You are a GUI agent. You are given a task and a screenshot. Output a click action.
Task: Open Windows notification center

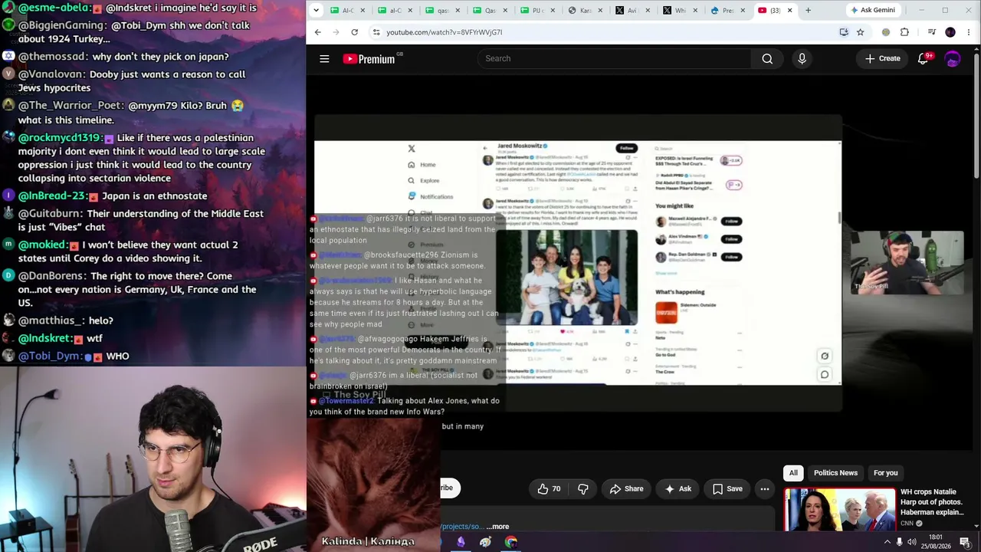tap(965, 542)
